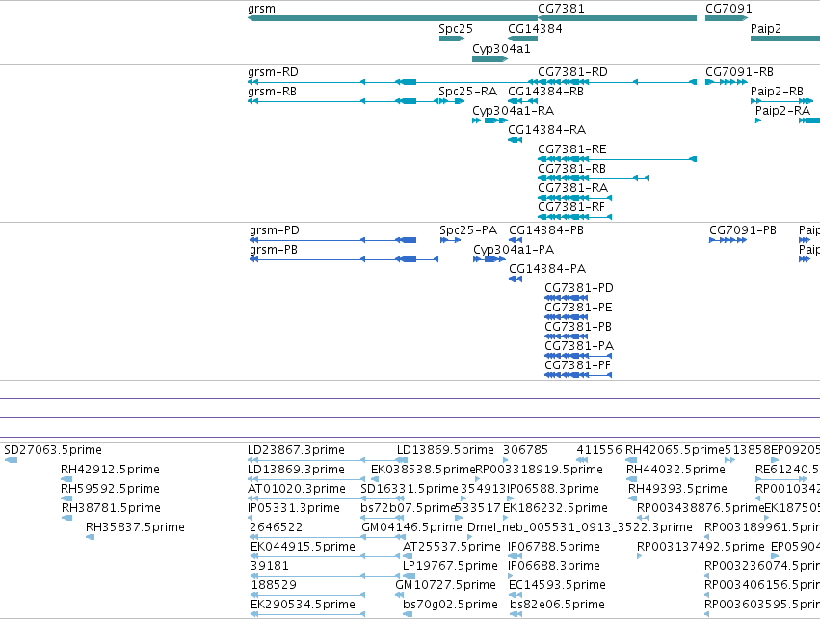Click the Spc25-RA transcript label
Viewport: 820px width, 619px height.
click(468, 92)
